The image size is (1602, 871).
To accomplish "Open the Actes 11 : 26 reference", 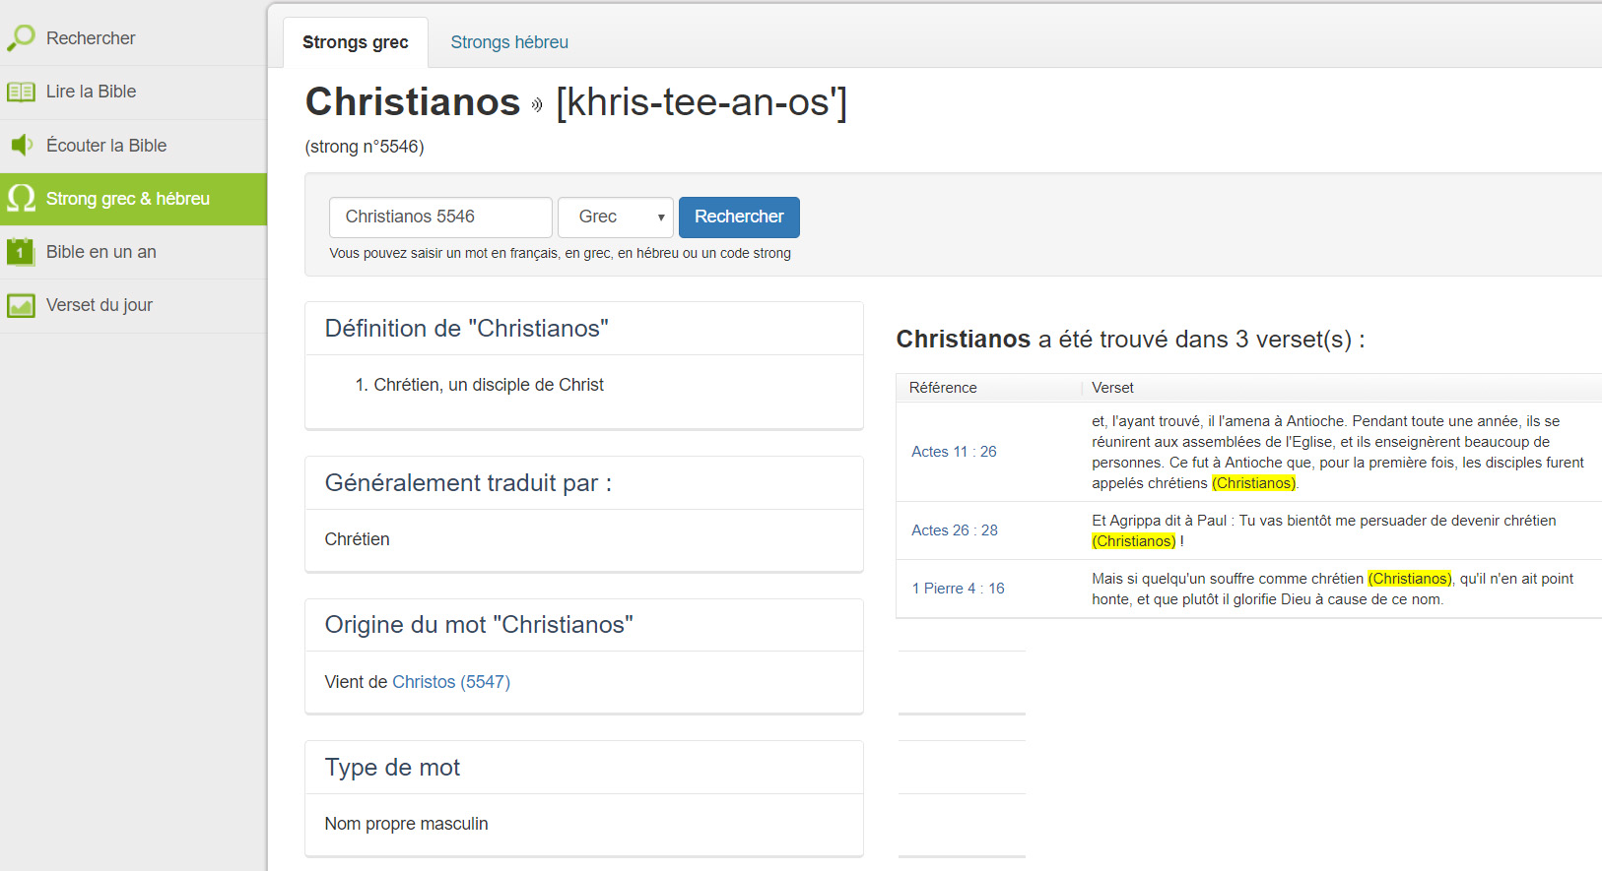I will click(x=953, y=452).
